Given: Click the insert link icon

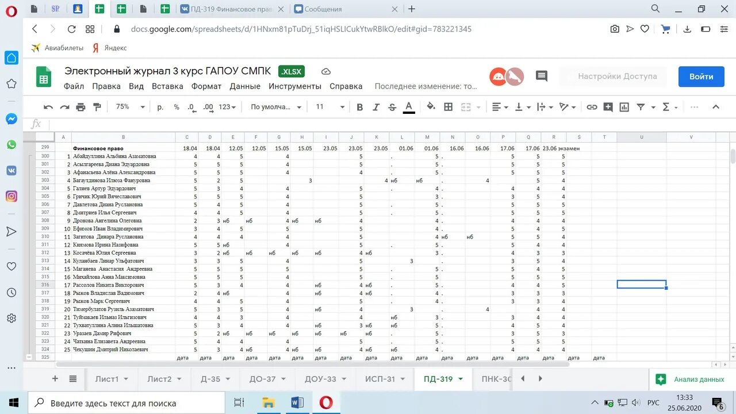Looking at the screenshot, I should [592, 107].
